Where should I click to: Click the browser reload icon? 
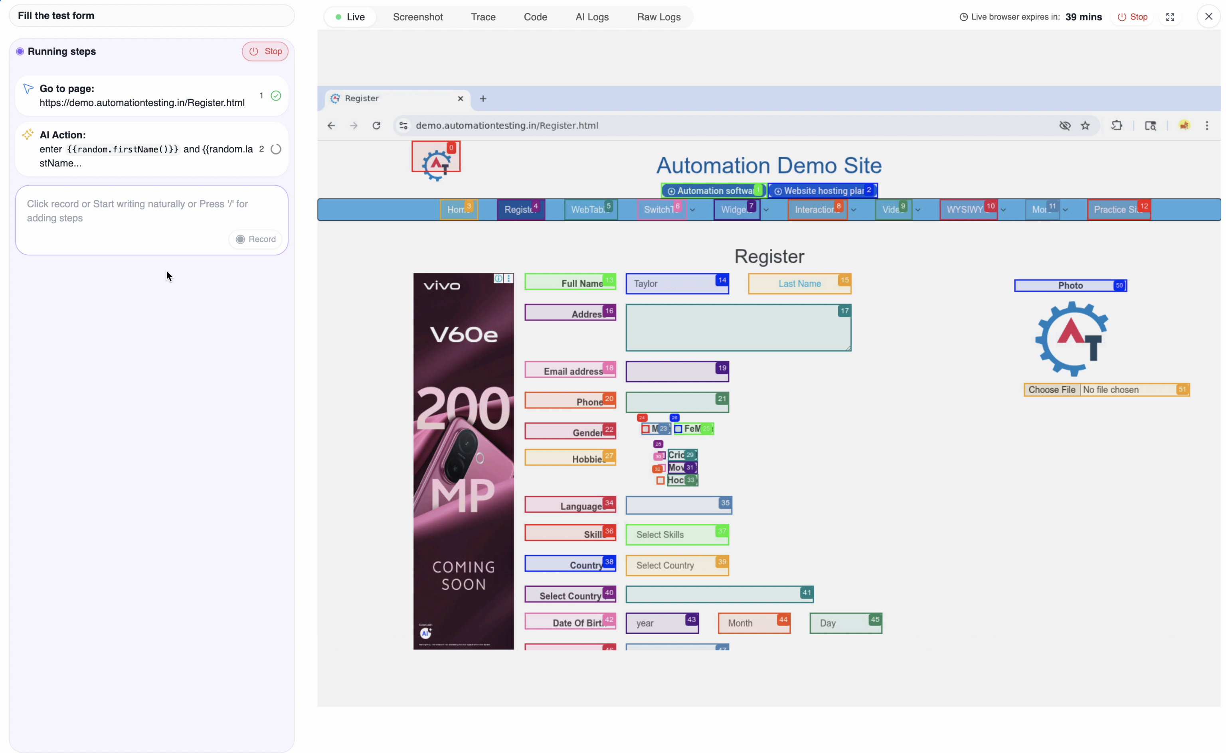click(377, 126)
